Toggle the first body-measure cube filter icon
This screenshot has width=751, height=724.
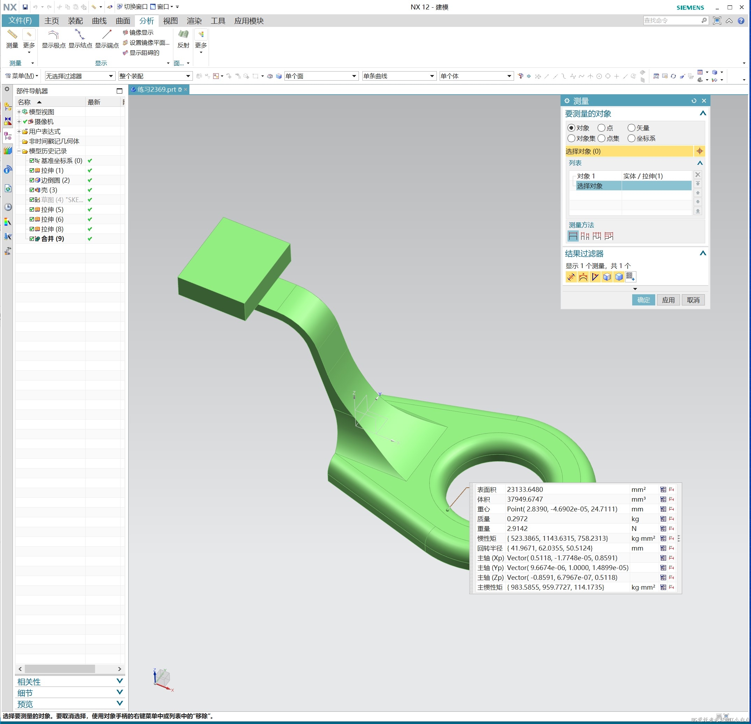607,277
